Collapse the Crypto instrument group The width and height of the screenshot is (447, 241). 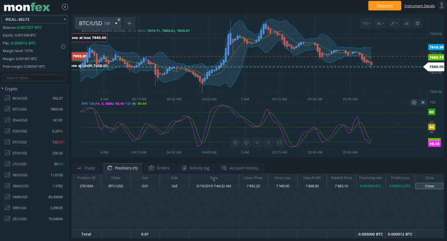[x=2, y=89]
